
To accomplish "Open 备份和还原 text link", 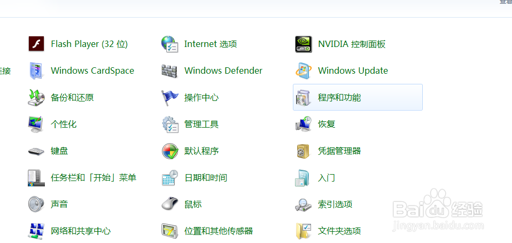I will pyautogui.click(x=73, y=98).
